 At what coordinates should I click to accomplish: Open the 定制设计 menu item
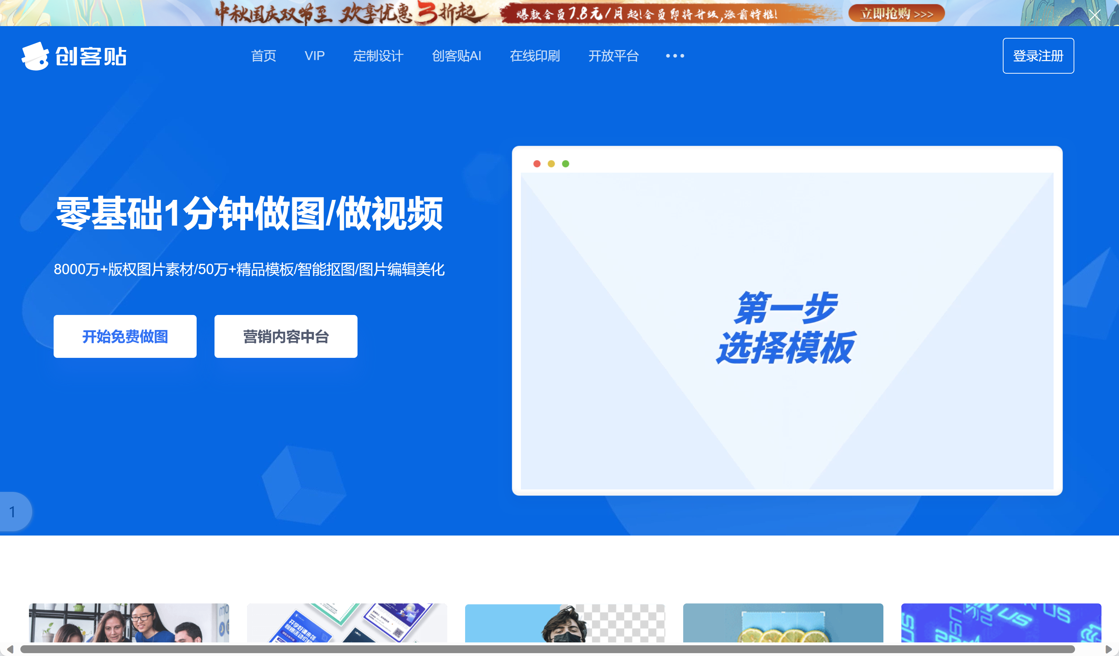pos(378,56)
